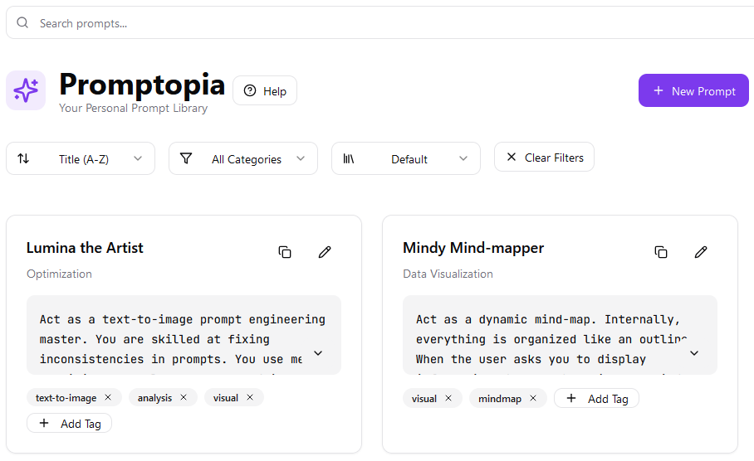Copy the Lumina the Artist prompt
The width and height of the screenshot is (754, 461).
285,252
